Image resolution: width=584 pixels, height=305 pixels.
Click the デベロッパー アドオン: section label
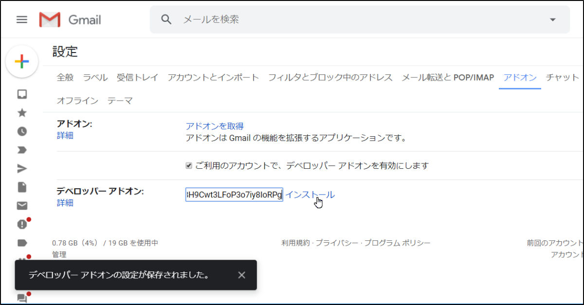(100, 191)
